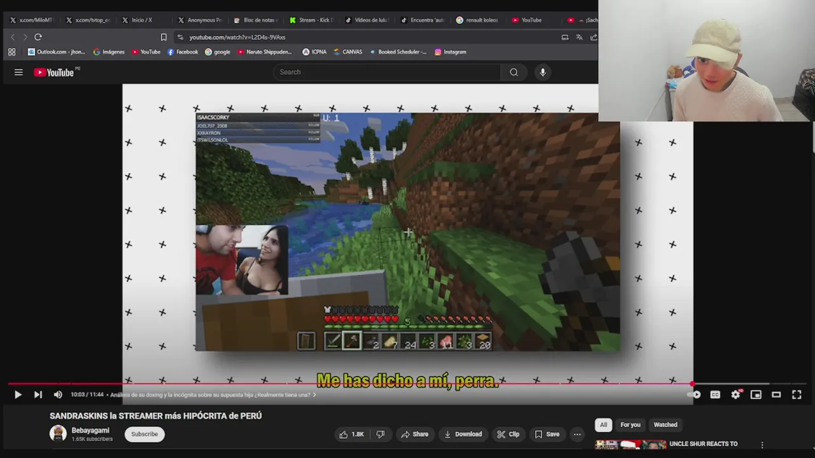The width and height of the screenshot is (815, 458).
Task: Go forward in browser history
Action: pyautogui.click(x=25, y=37)
